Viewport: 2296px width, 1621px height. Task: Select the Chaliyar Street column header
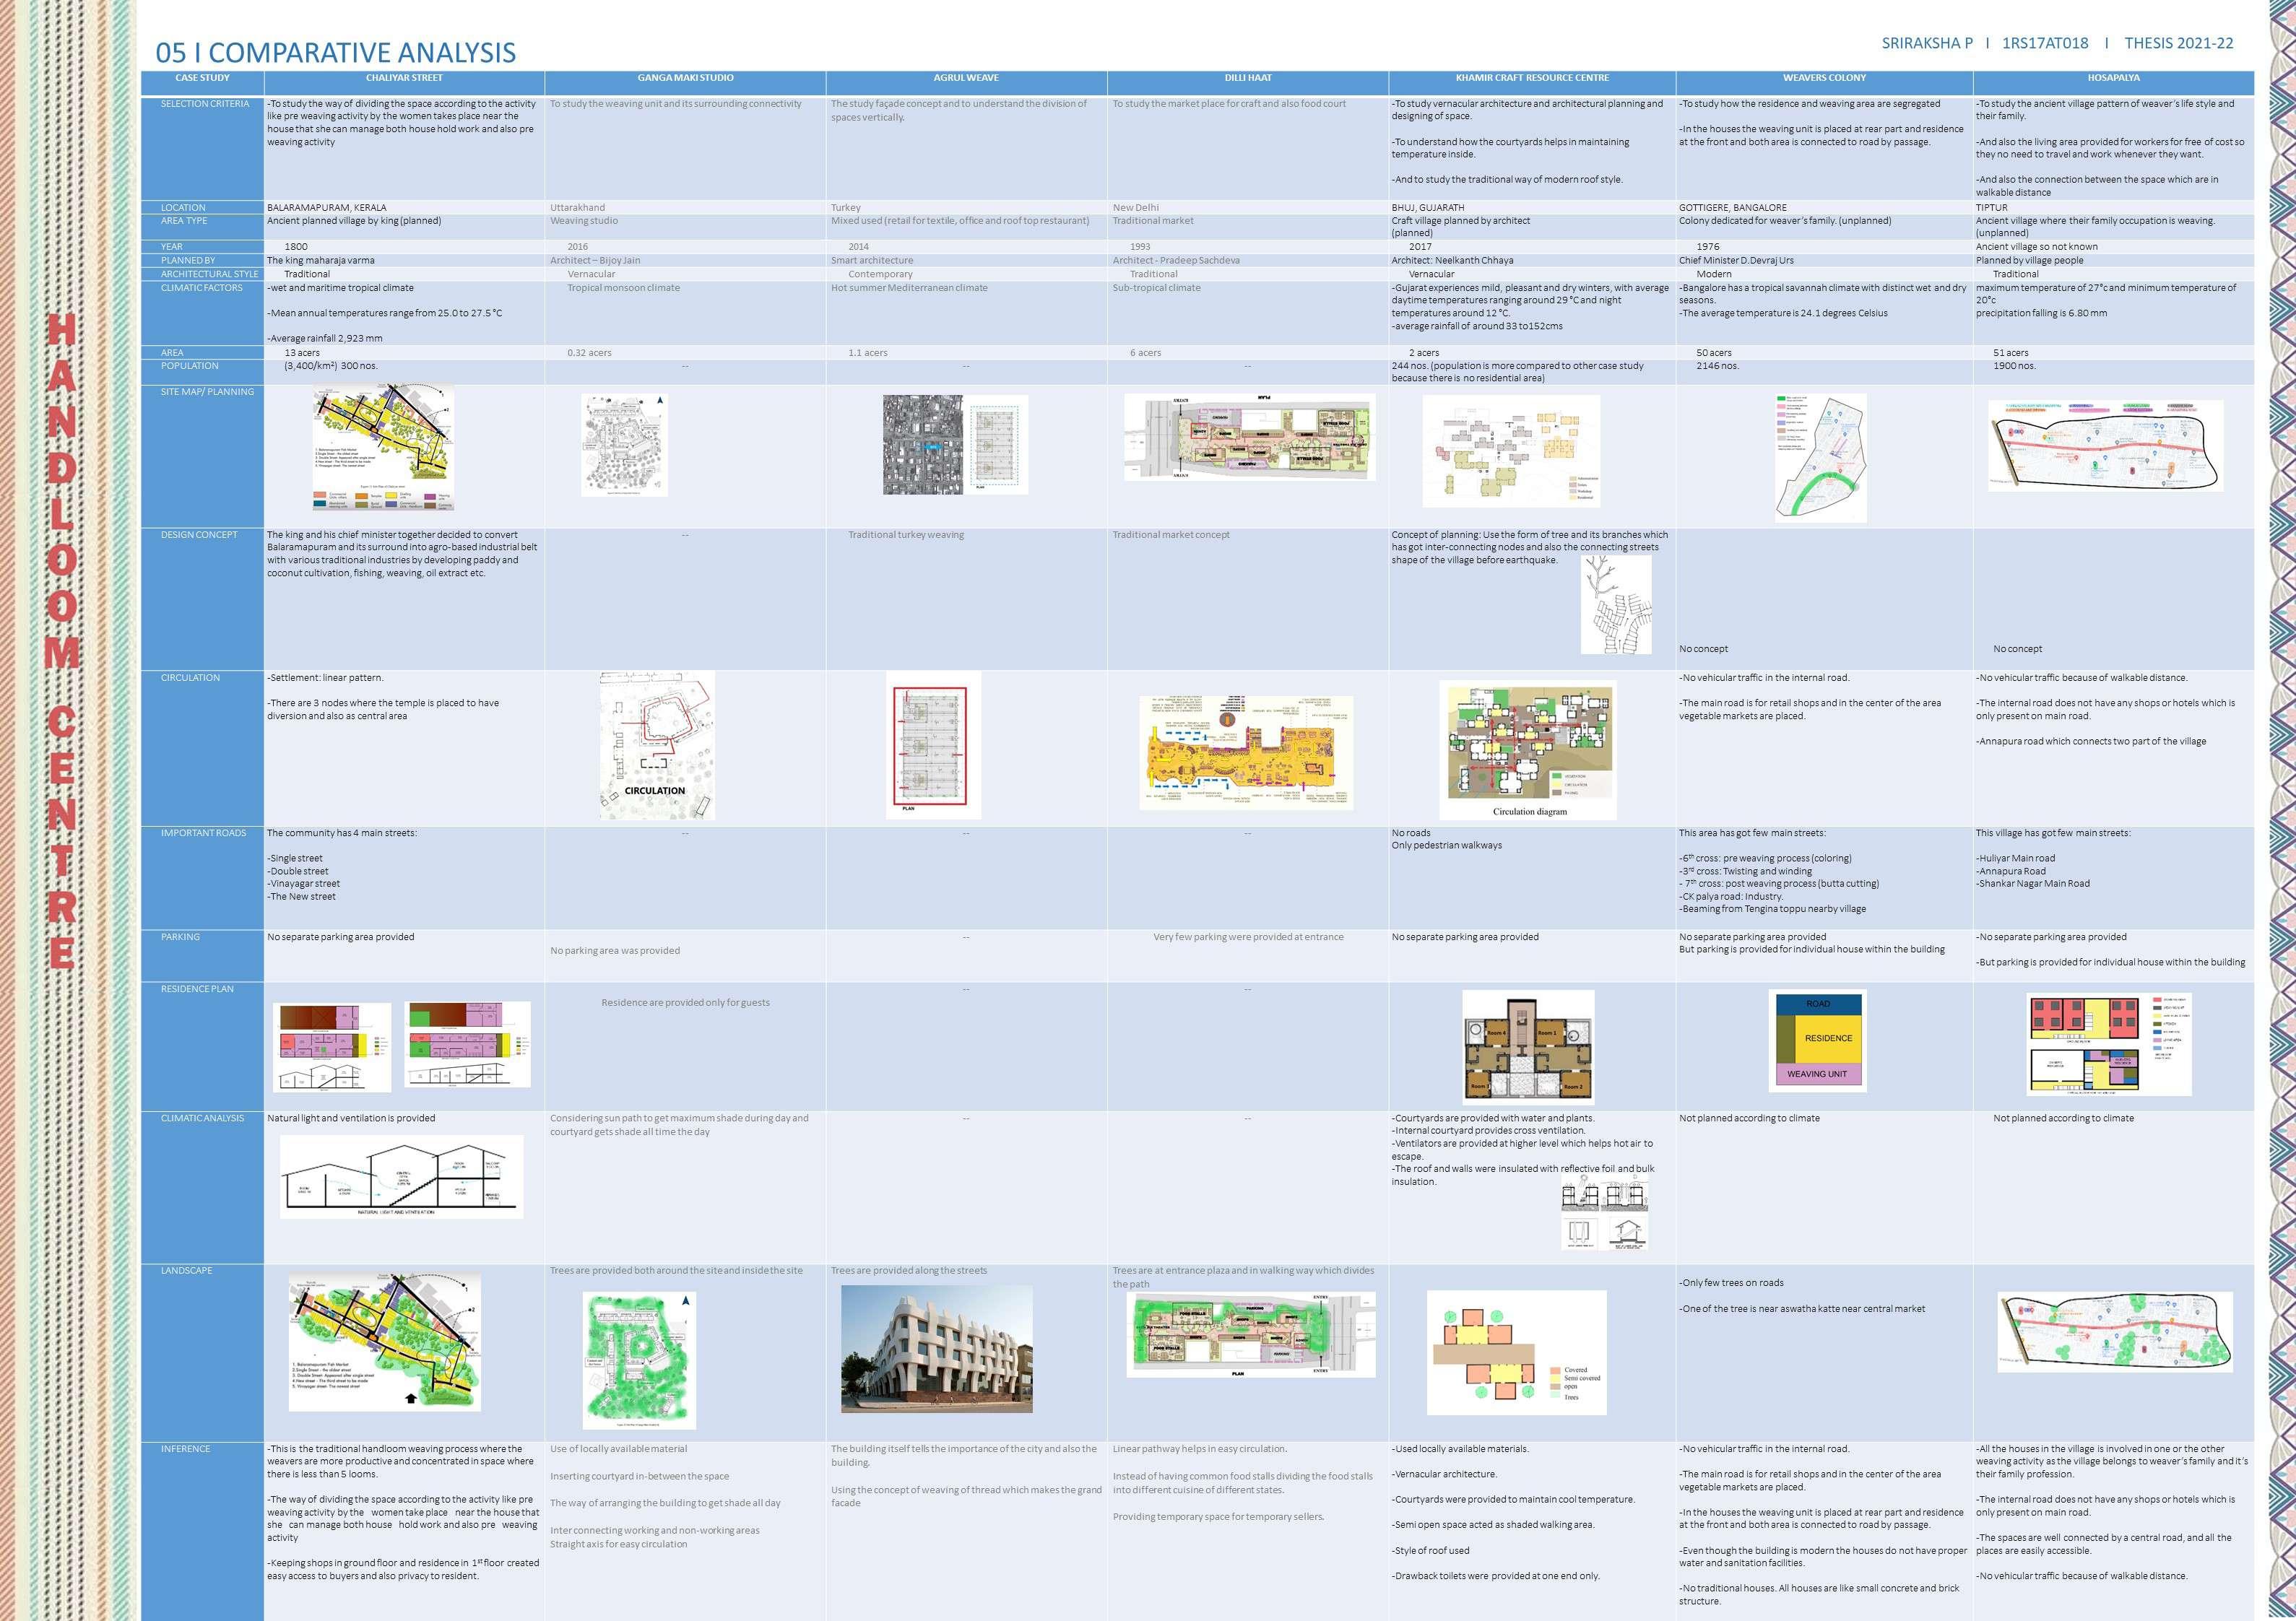point(404,78)
